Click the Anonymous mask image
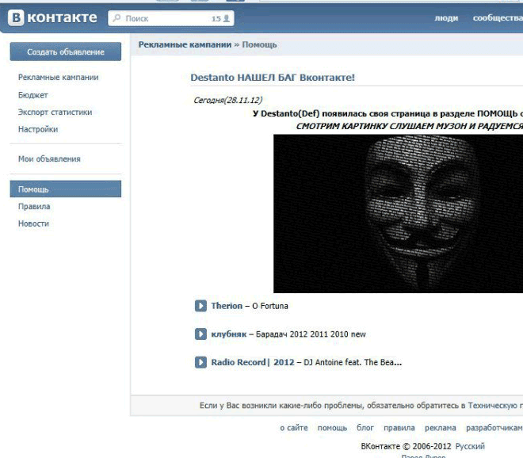 399,214
